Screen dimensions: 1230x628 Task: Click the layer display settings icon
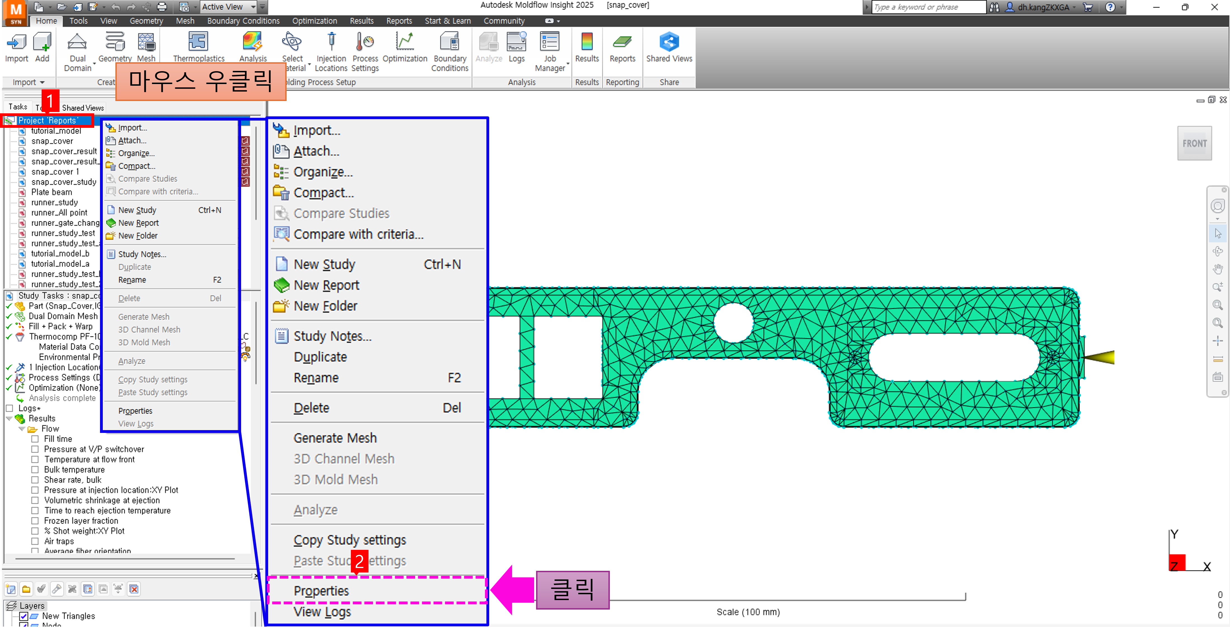[x=88, y=589]
